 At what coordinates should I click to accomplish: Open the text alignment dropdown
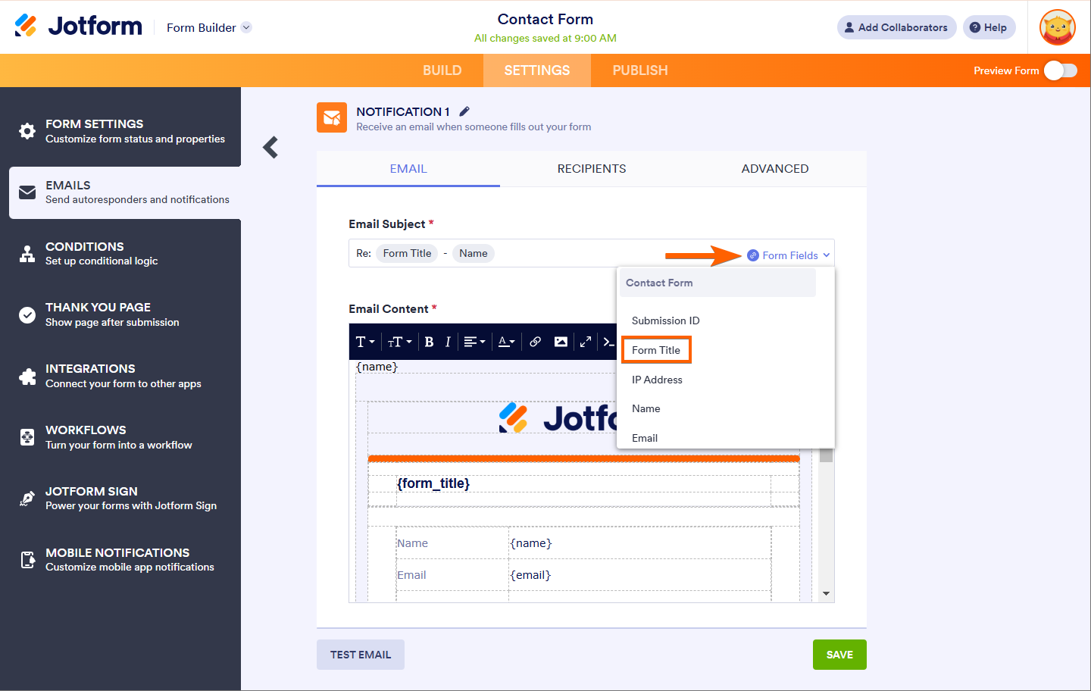pos(474,342)
